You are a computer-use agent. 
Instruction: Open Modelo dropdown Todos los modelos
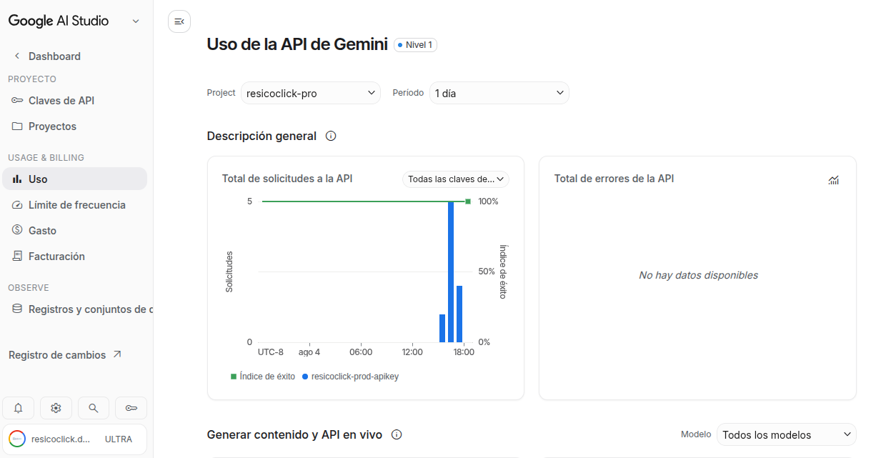pos(787,434)
